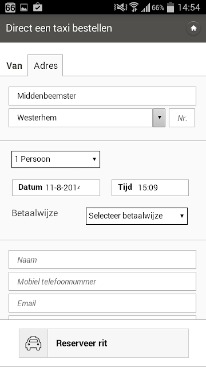The height and width of the screenshot is (367, 206).
Task: Switch to the Adres tab
Action: [x=46, y=65]
